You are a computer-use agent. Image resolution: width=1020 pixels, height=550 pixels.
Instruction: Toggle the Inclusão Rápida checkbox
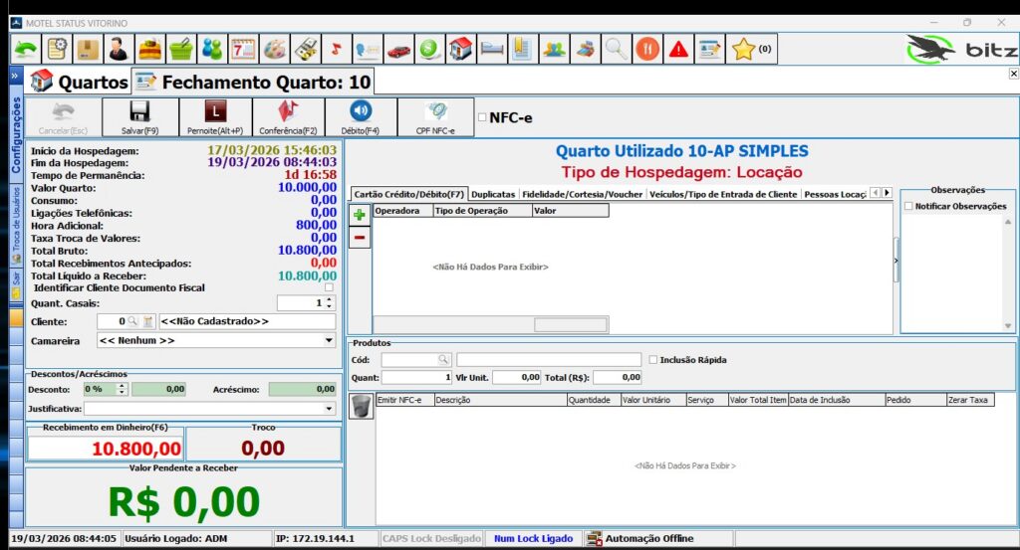pos(652,360)
